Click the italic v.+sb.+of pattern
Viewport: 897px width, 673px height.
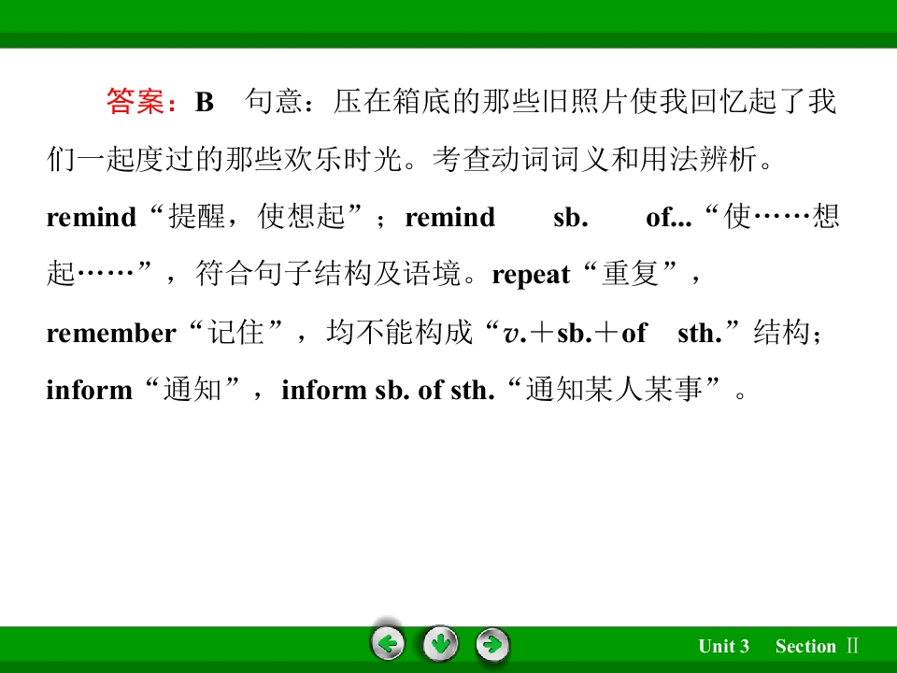pos(575,333)
